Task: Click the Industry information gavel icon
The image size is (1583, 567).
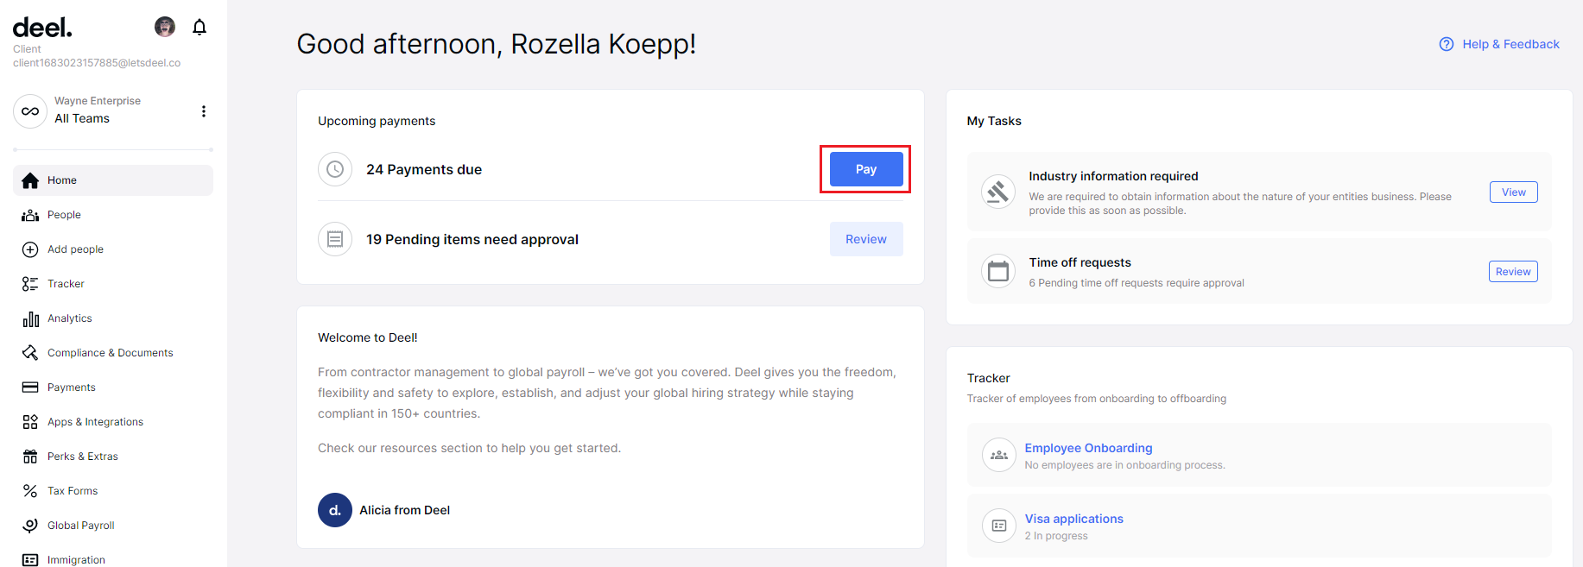Action: 998,192
